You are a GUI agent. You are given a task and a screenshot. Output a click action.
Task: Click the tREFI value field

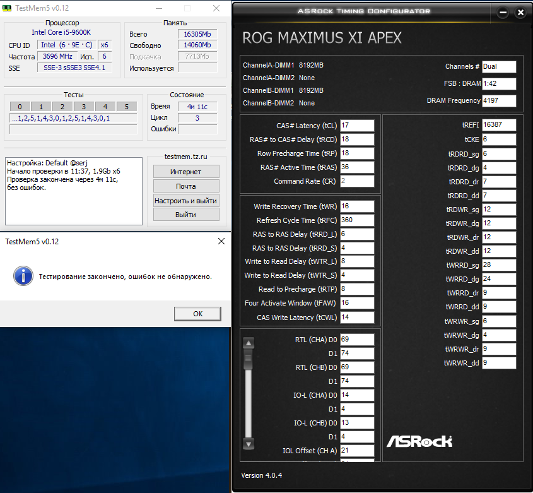tap(499, 125)
